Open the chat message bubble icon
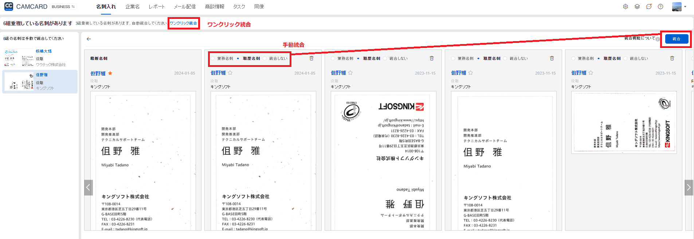 pos(649,7)
